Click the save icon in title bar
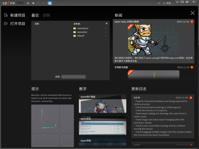 33,3
